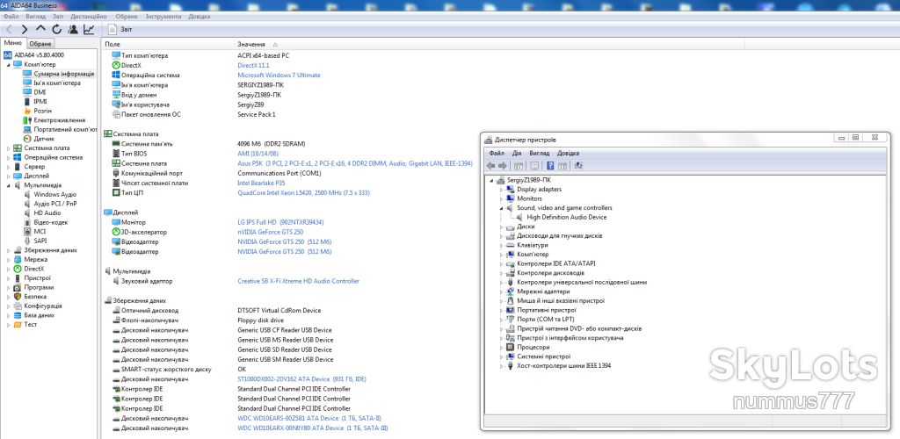Screen dimensions: 900x439
Task: Click the AIDA64 Forward navigation arrow
Action: click(x=24, y=29)
